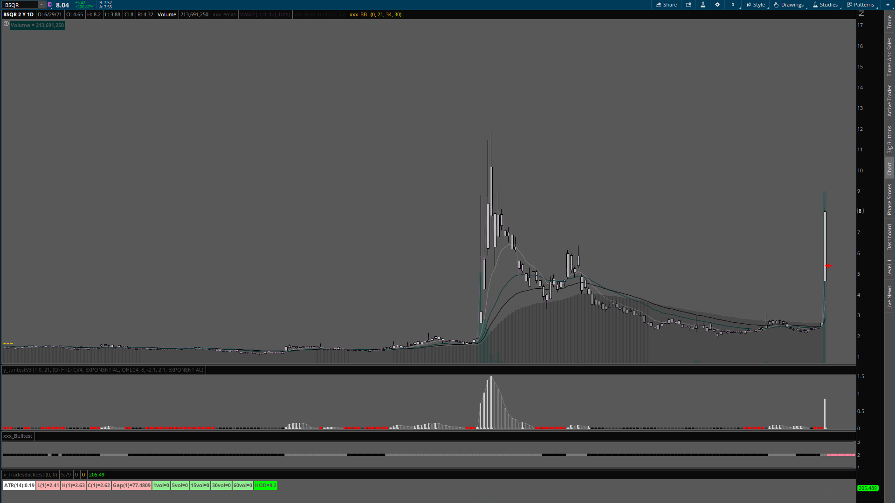
Task: Expand the Style menu
Action: [x=756, y=5]
